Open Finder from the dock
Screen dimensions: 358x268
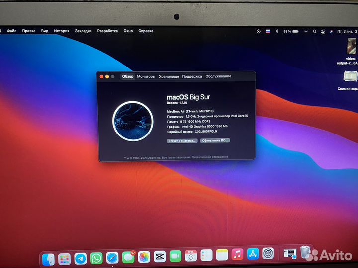click(x=48, y=259)
